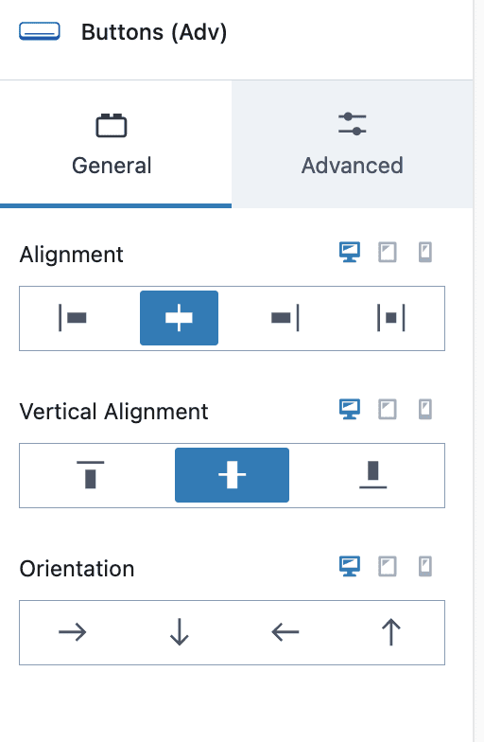
Task: Switch Alignment to tablet device view
Action: [388, 252]
